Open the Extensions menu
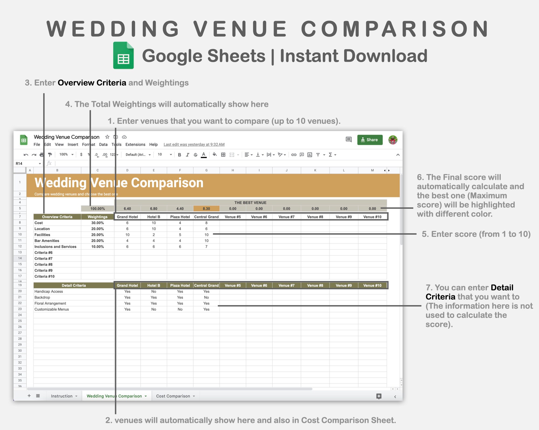 135,145
